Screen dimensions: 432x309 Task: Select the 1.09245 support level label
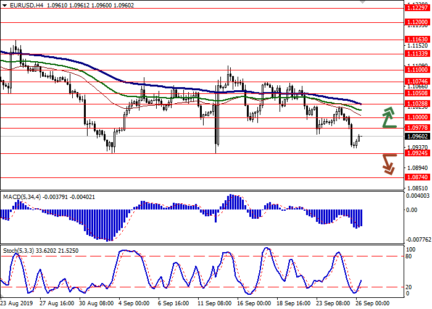[417, 153]
